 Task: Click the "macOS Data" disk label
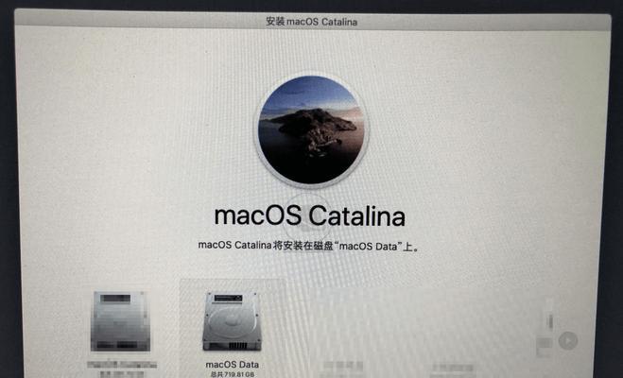(x=232, y=365)
